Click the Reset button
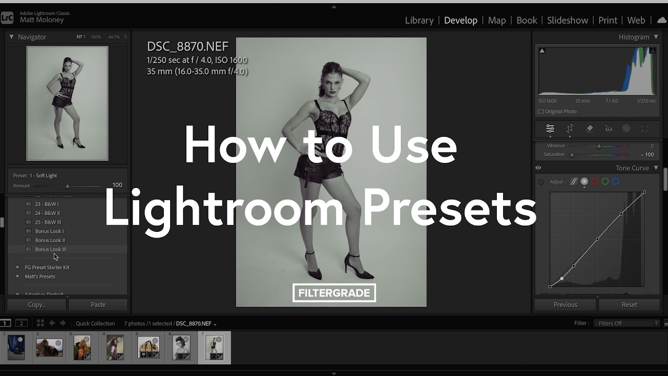668x376 pixels. coord(629,304)
